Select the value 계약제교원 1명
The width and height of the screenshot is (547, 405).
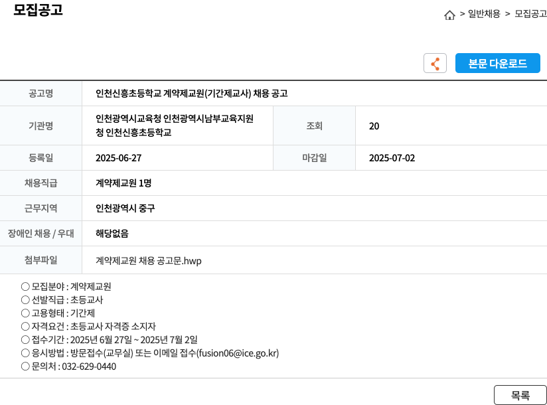(123, 183)
